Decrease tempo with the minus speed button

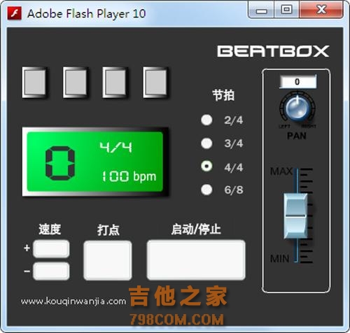point(51,271)
